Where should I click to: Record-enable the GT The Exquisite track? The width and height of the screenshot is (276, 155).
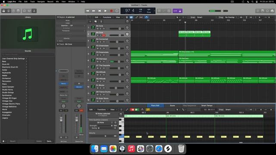pos(104,68)
